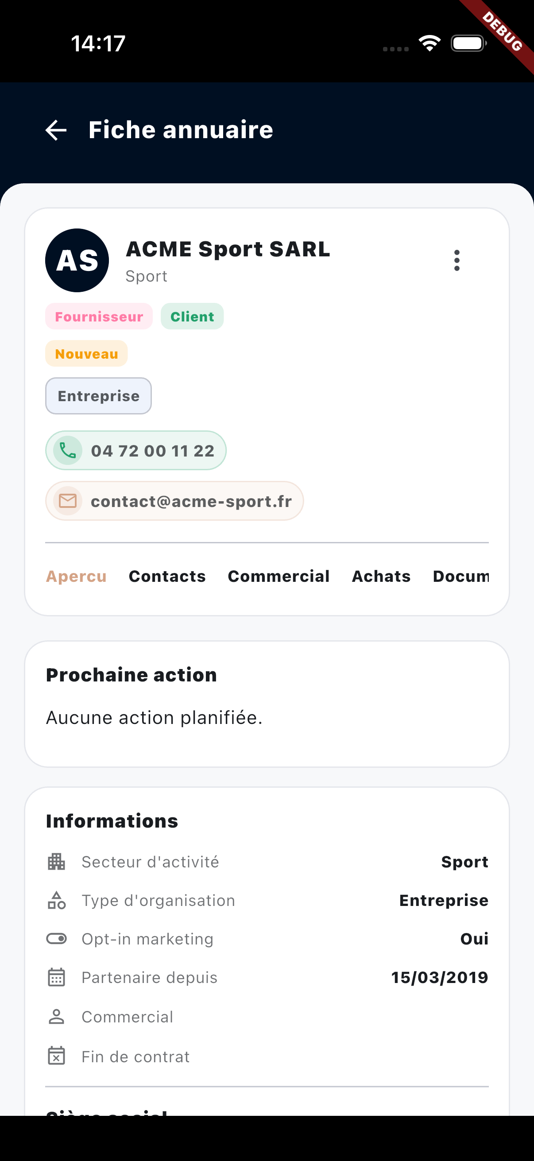This screenshot has height=1161, width=534.
Task: Switch to the Commercial tab
Action: click(x=279, y=576)
